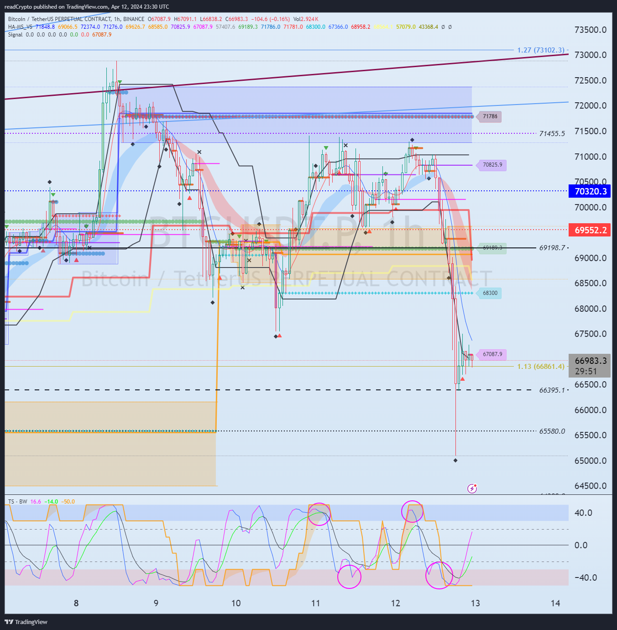Click the TS - BW value 16.6
Image resolution: width=617 pixels, height=630 pixels.
36,502
